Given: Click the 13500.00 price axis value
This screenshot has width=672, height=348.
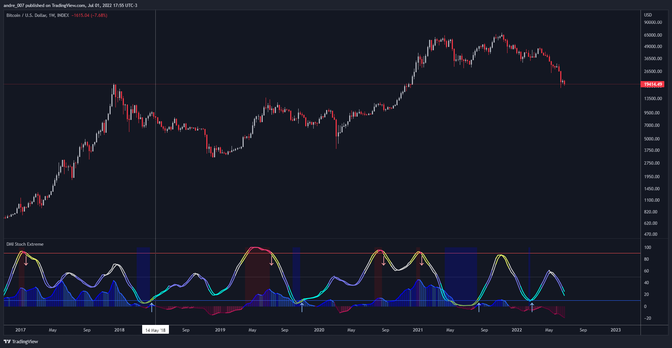Looking at the screenshot, I should click(653, 99).
